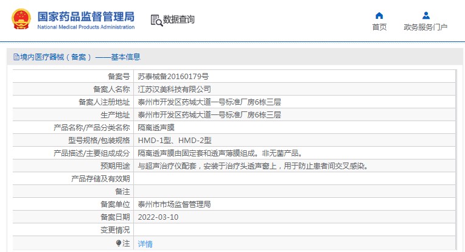Image resolution: width=465 pixels, height=252 pixels.
Task: Click the user portal person icon
Action: 426,15
